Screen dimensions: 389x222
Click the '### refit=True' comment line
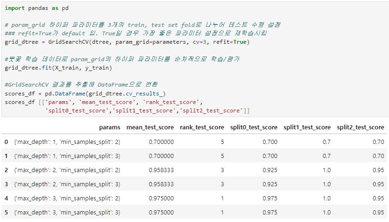click(136, 33)
